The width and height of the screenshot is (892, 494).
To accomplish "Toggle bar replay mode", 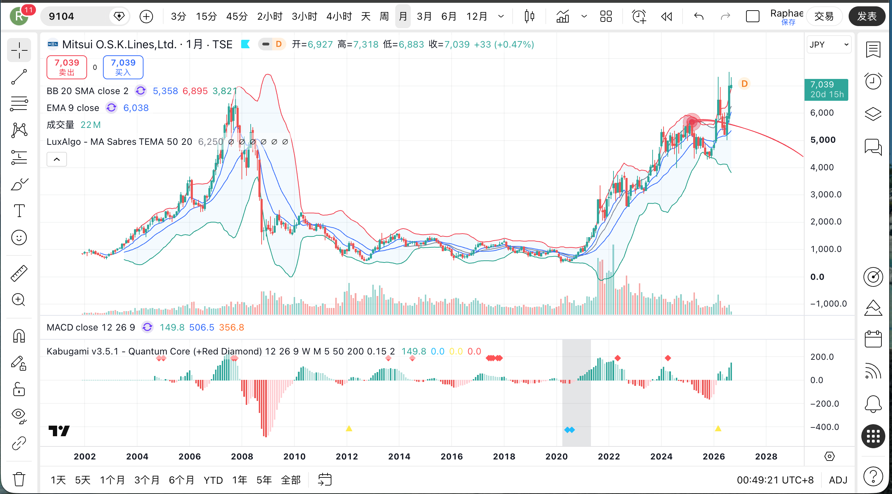I will (666, 17).
